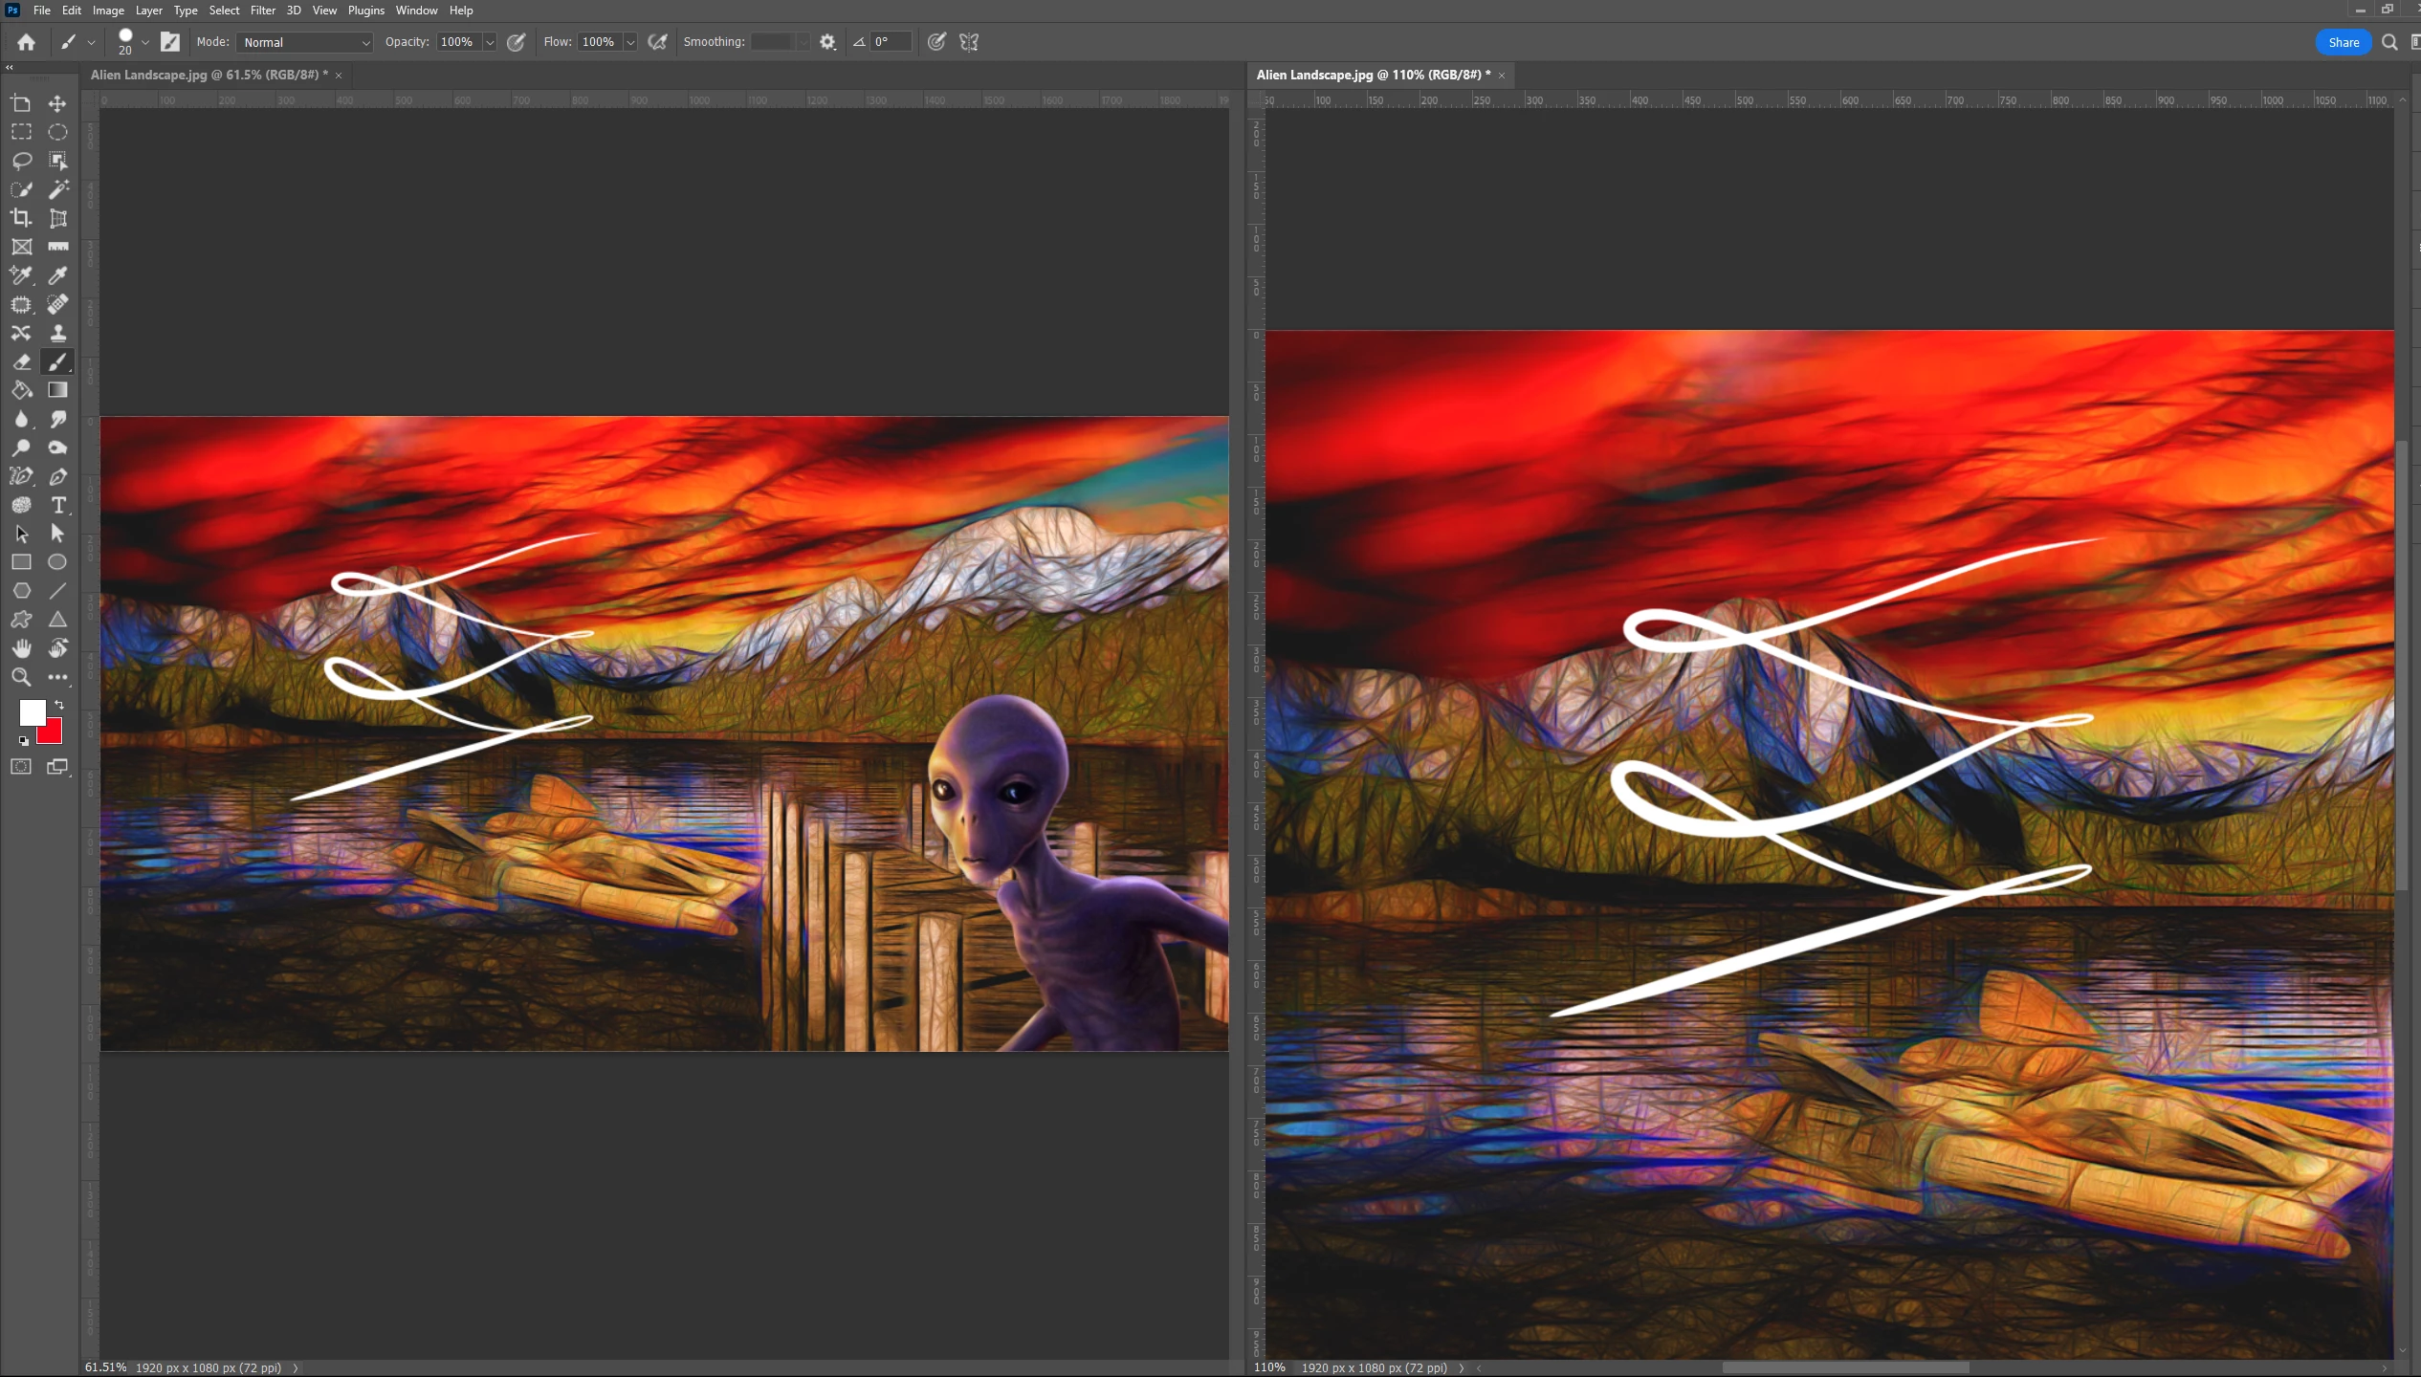
Task: Select the Zoom tool in toolbar
Action: tap(21, 677)
